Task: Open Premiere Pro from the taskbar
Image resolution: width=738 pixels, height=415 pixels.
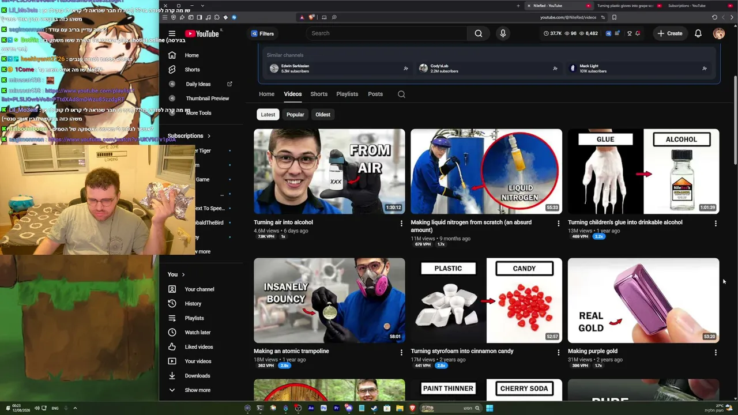Action: [x=336, y=408]
